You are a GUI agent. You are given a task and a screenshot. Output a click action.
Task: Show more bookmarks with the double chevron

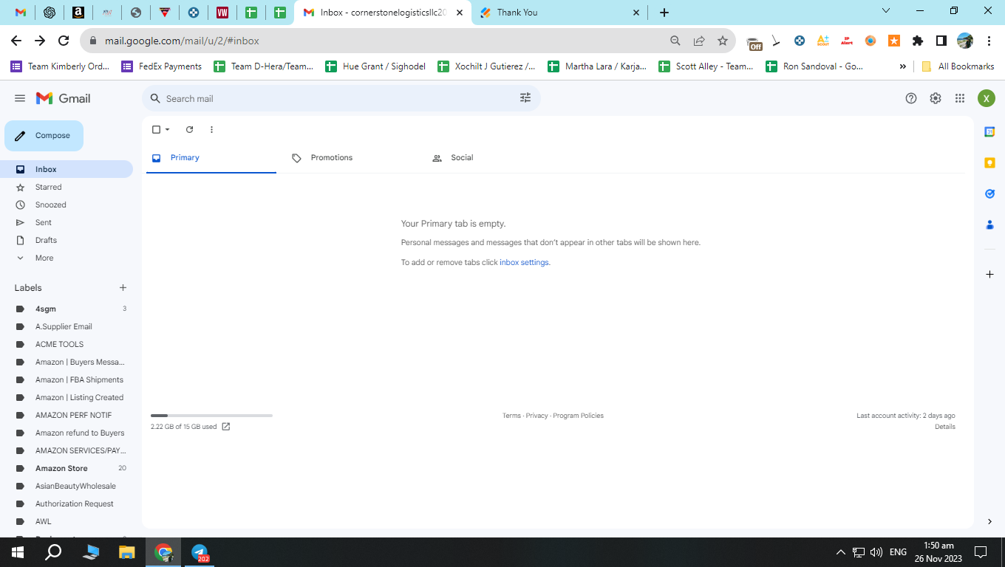(x=902, y=66)
